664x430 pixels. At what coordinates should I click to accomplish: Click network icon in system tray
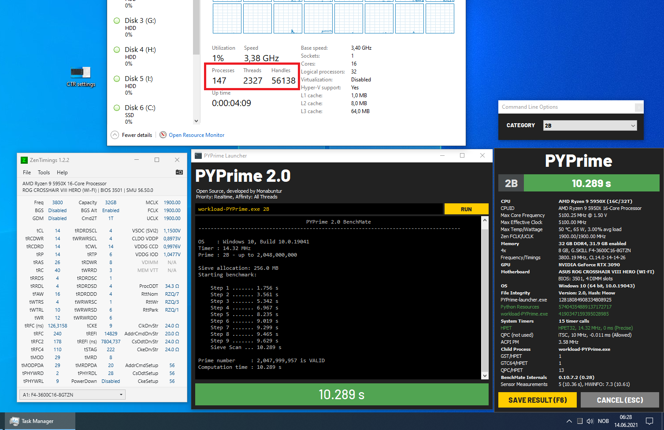point(580,421)
